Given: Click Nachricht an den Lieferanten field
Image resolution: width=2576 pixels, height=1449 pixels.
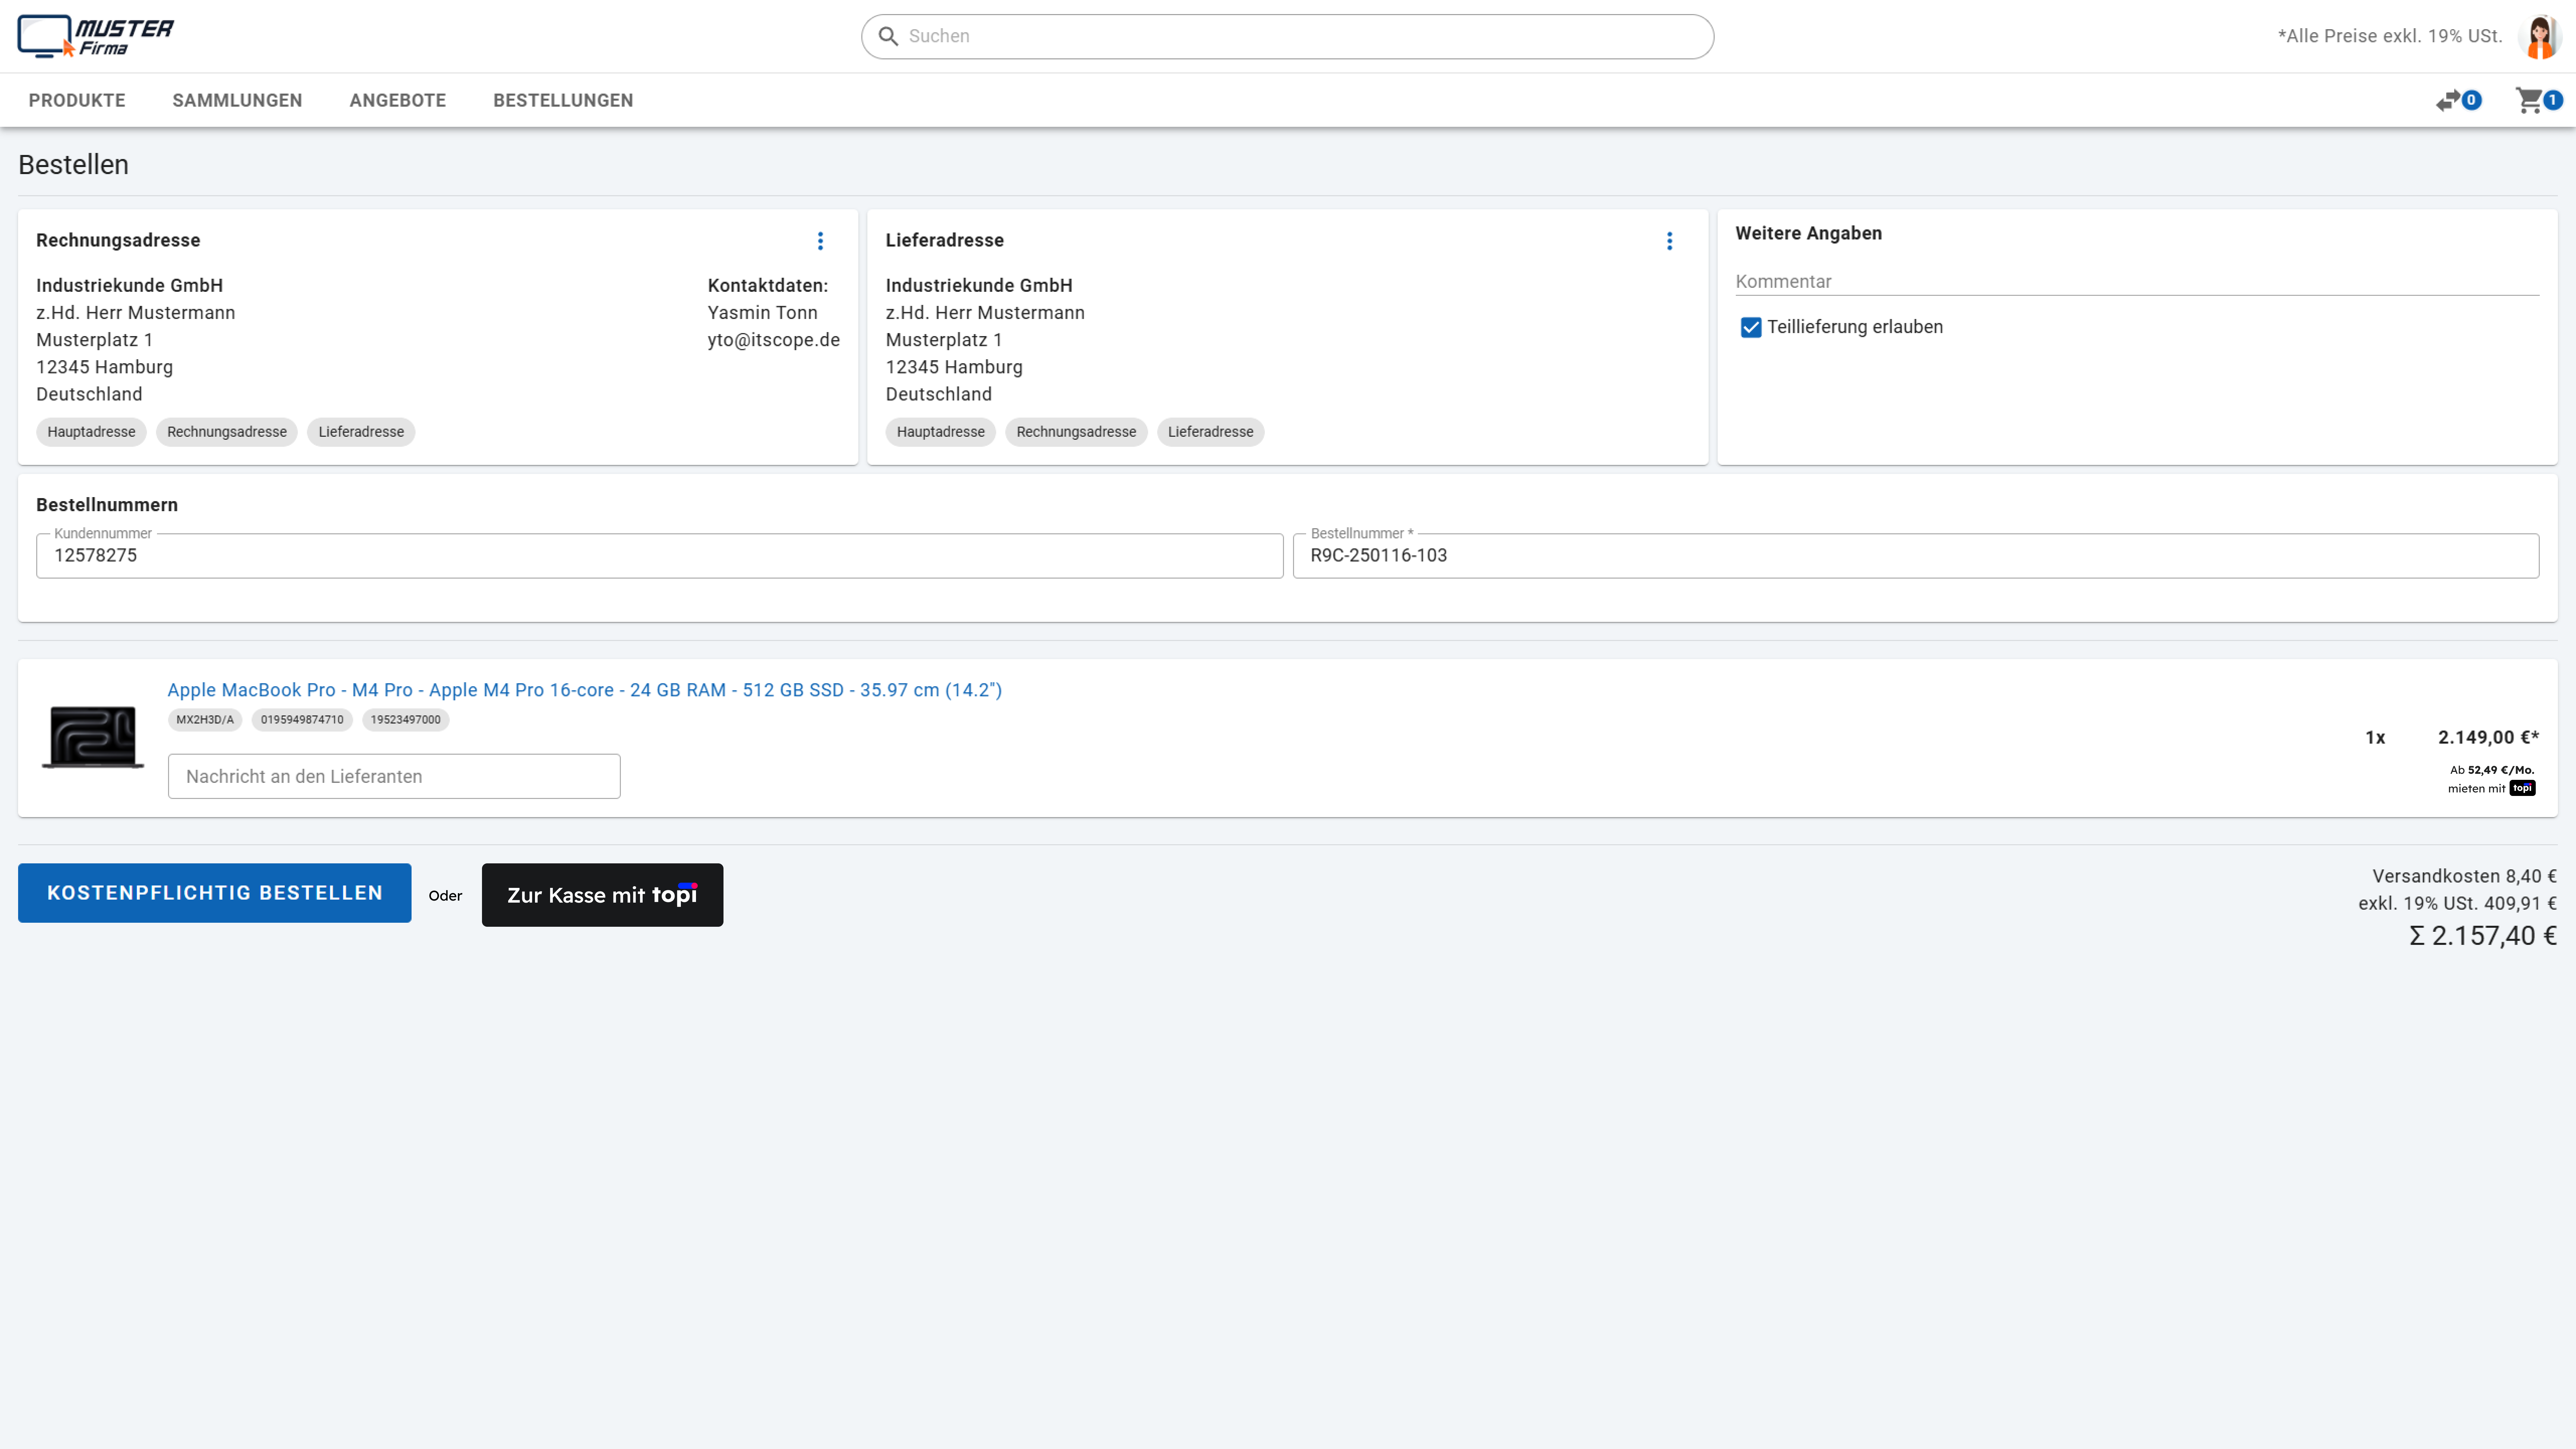Looking at the screenshot, I should coord(394,776).
